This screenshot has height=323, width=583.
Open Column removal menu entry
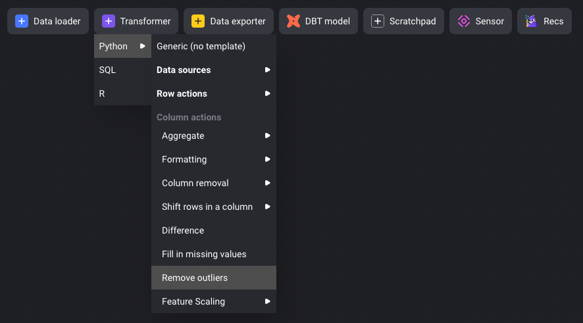[214, 183]
